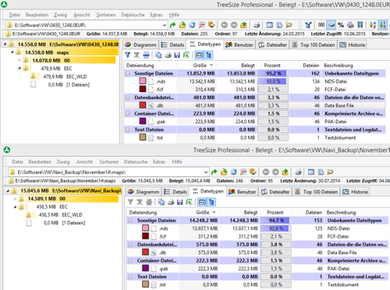Click the 'Dateiendung' column header in bottom window
Viewport: 390px width, 290px height.
pyautogui.click(x=153, y=213)
